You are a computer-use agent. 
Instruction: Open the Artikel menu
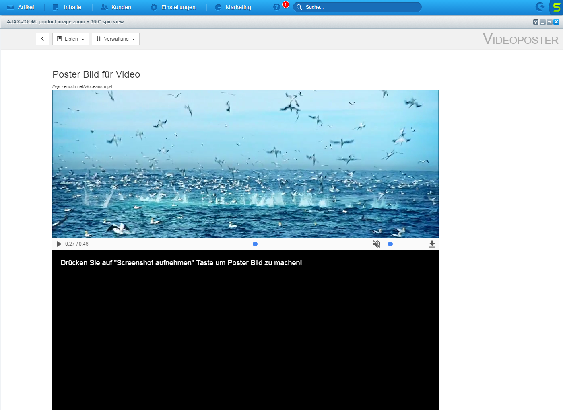point(21,7)
